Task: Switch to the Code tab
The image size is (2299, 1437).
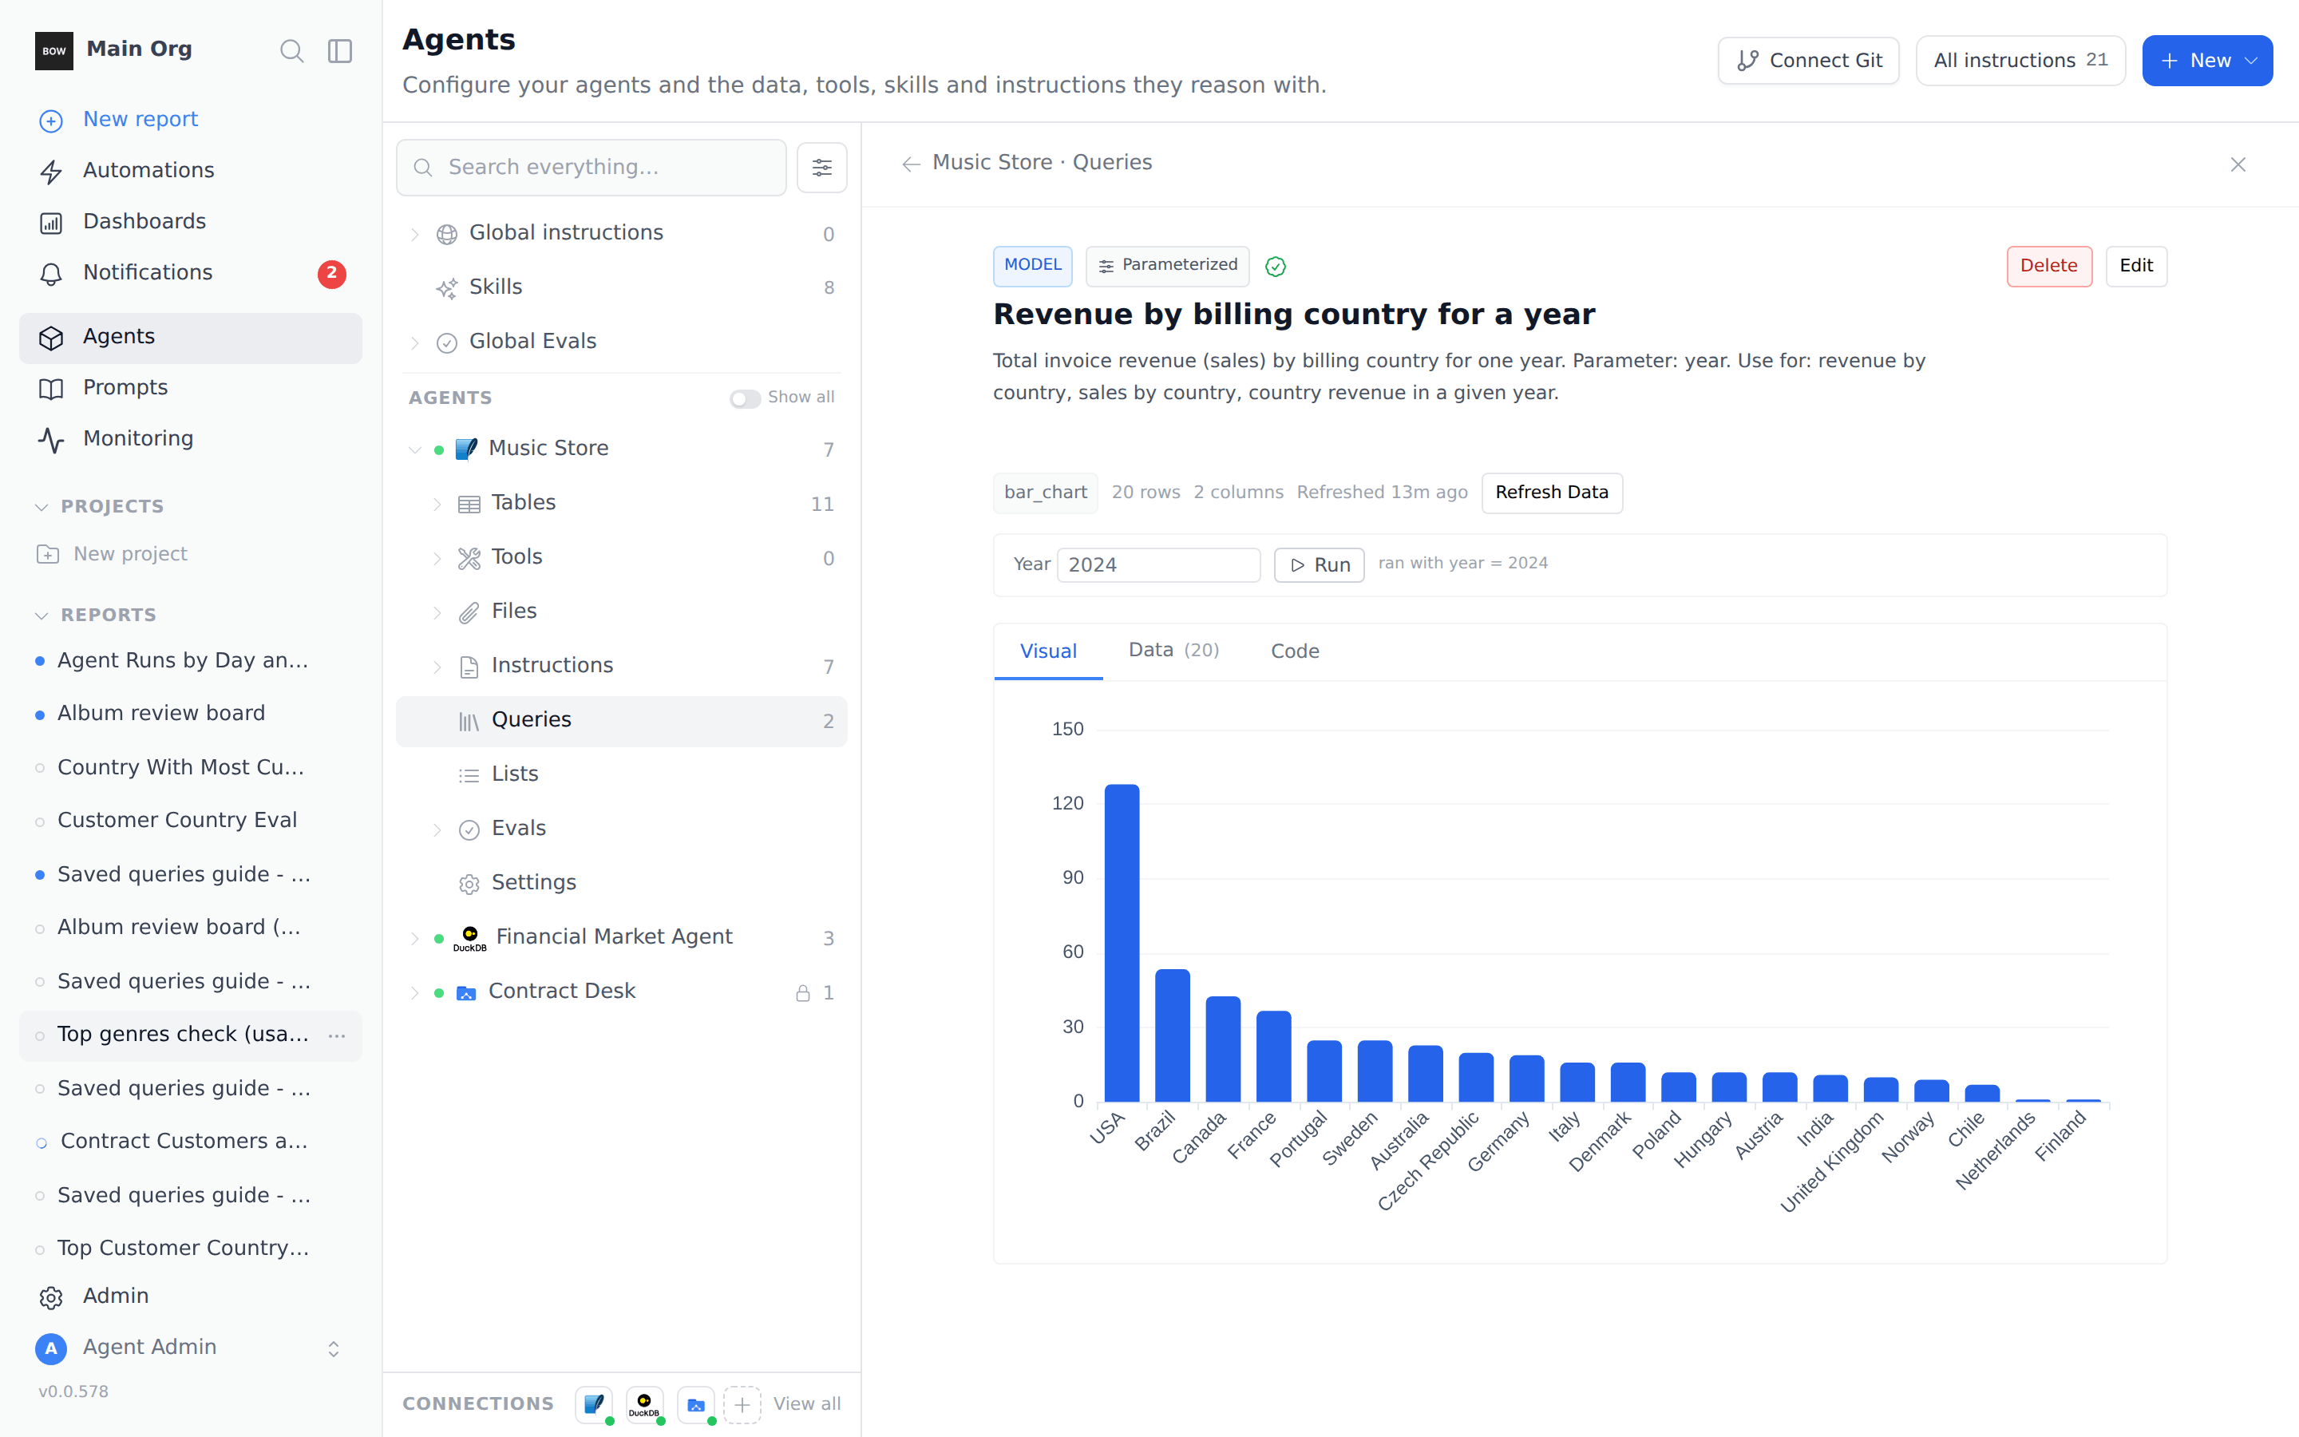Action: 1295,652
